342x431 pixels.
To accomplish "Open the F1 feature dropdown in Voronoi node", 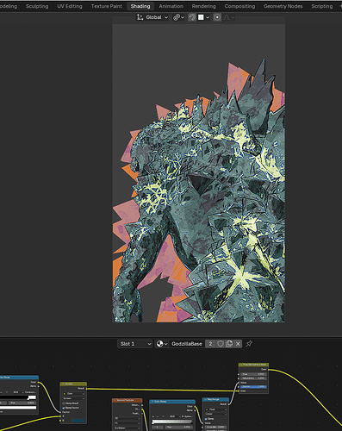I will (127, 423).
